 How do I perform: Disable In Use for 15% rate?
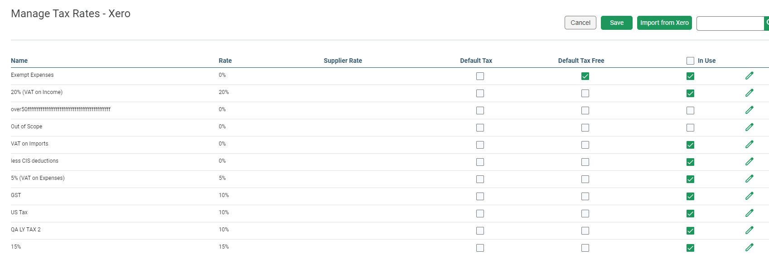pyautogui.click(x=690, y=248)
